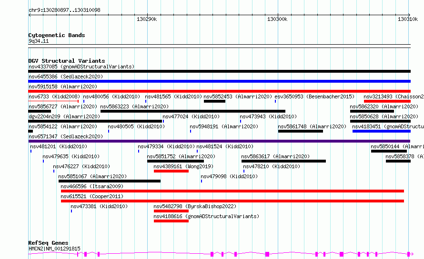Click nsv4188616 gnomAD variant label
424x259 pixels.
pos(206,216)
